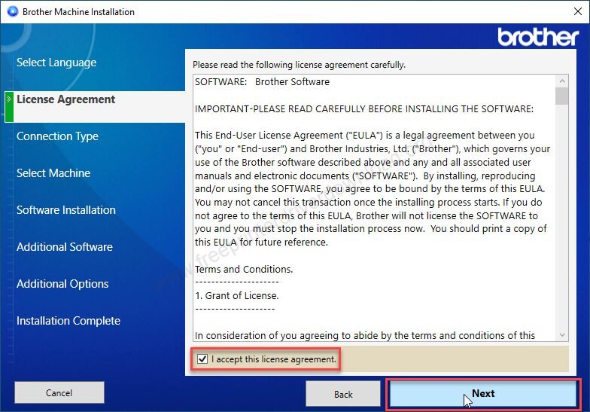Viewport: 590px width, 412px height.
Task: Click 'this EULA for future reference.' line
Action: [262, 243]
